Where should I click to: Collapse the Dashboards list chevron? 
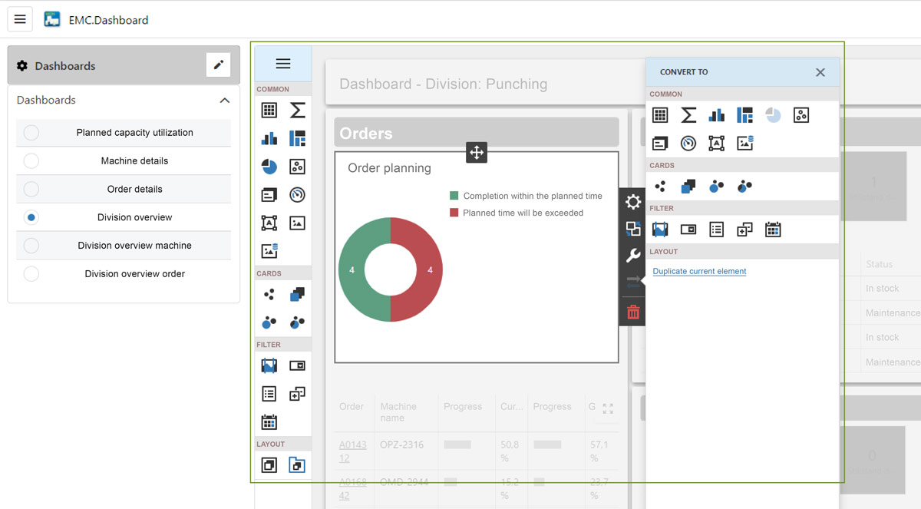(x=224, y=101)
